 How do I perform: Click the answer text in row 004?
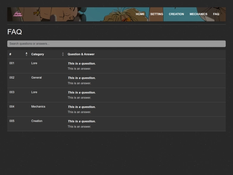pos(79,112)
